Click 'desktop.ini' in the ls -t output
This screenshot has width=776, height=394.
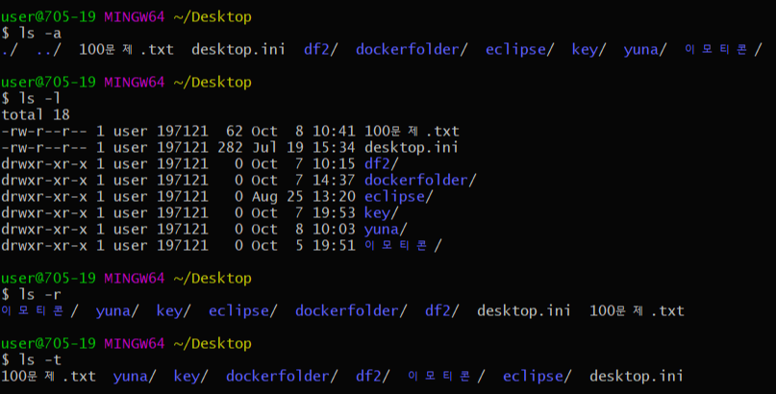pyautogui.click(x=637, y=376)
